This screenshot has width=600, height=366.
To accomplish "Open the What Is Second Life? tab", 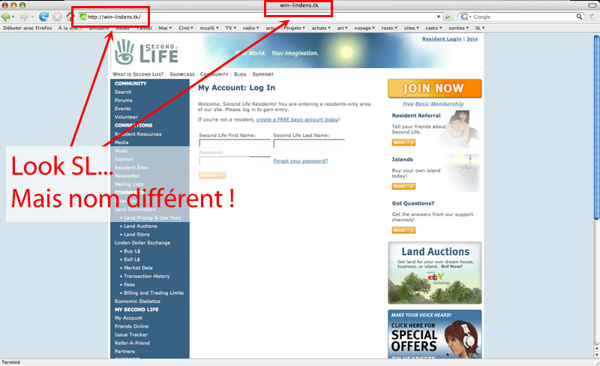I will point(138,74).
